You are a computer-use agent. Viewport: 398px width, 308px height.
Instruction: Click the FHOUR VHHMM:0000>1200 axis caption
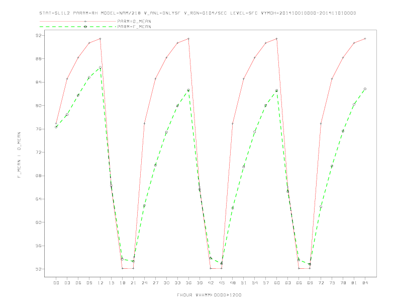[209, 295]
